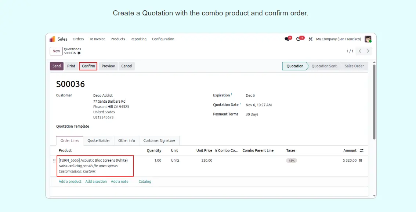
Task: Open the user avatar menu
Action: click(368, 39)
